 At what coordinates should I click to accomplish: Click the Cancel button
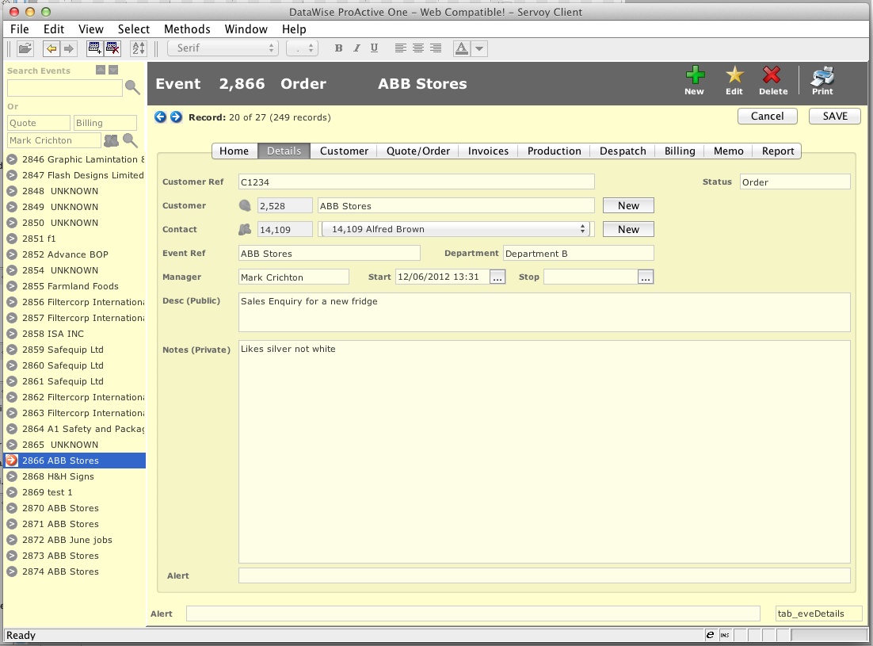[767, 116]
